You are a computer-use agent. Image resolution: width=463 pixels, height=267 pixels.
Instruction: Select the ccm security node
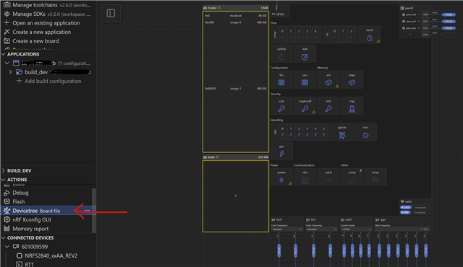281,105
